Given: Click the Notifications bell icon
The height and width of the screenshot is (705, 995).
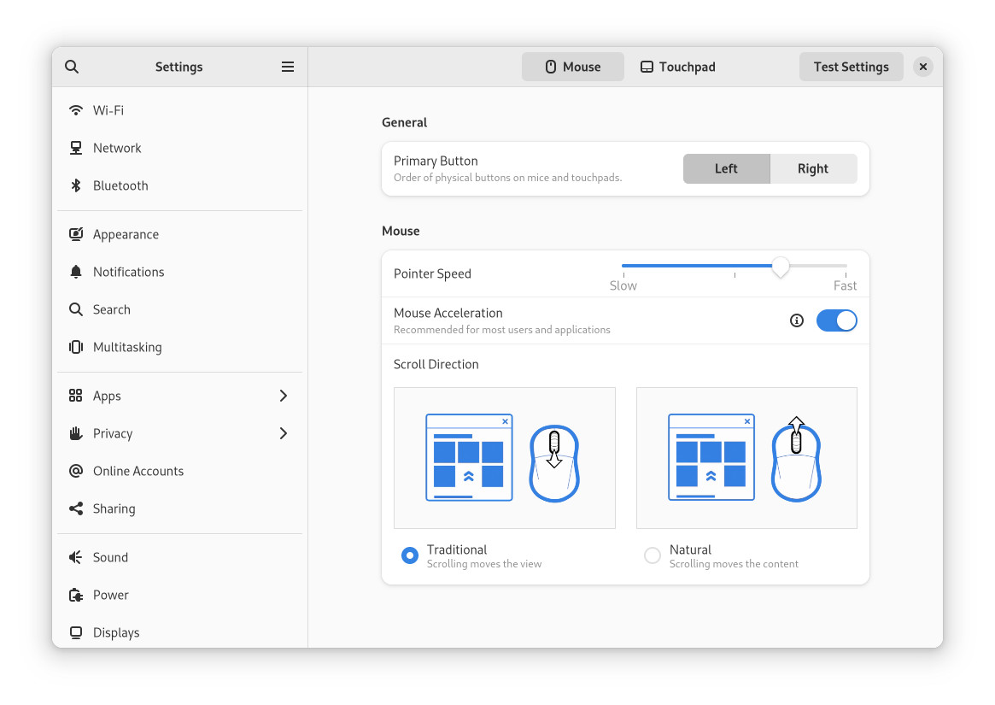Looking at the screenshot, I should [76, 272].
